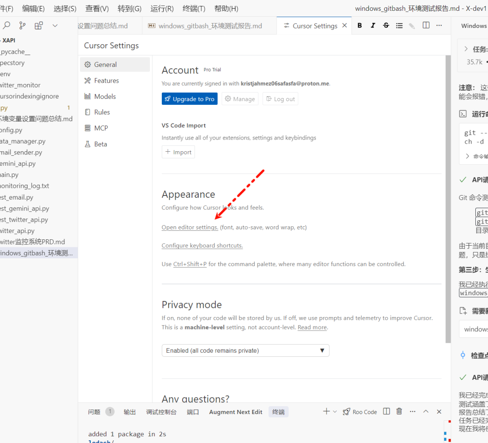Expand the 任务 section chevron in chat
This screenshot has height=443, width=488.
pos(466,49)
